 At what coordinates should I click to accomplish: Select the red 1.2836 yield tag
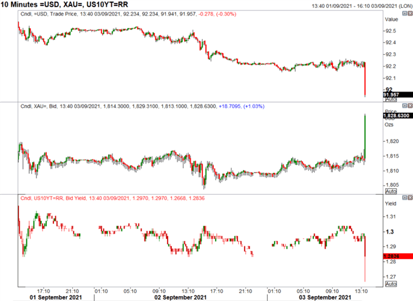pos(398,256)
